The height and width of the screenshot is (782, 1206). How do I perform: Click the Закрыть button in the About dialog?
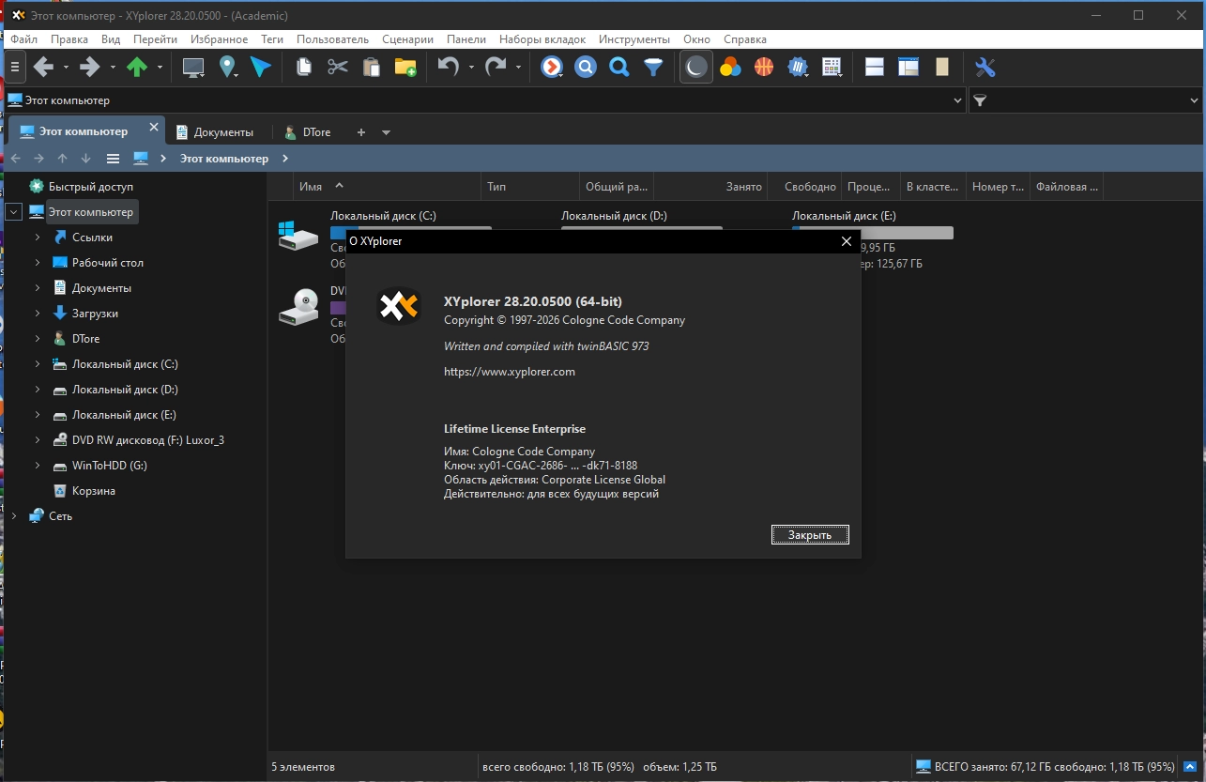click(810, 535)
